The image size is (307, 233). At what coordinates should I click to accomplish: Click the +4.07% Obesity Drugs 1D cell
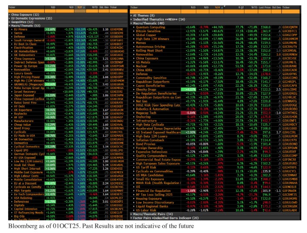tap(188, 90)
